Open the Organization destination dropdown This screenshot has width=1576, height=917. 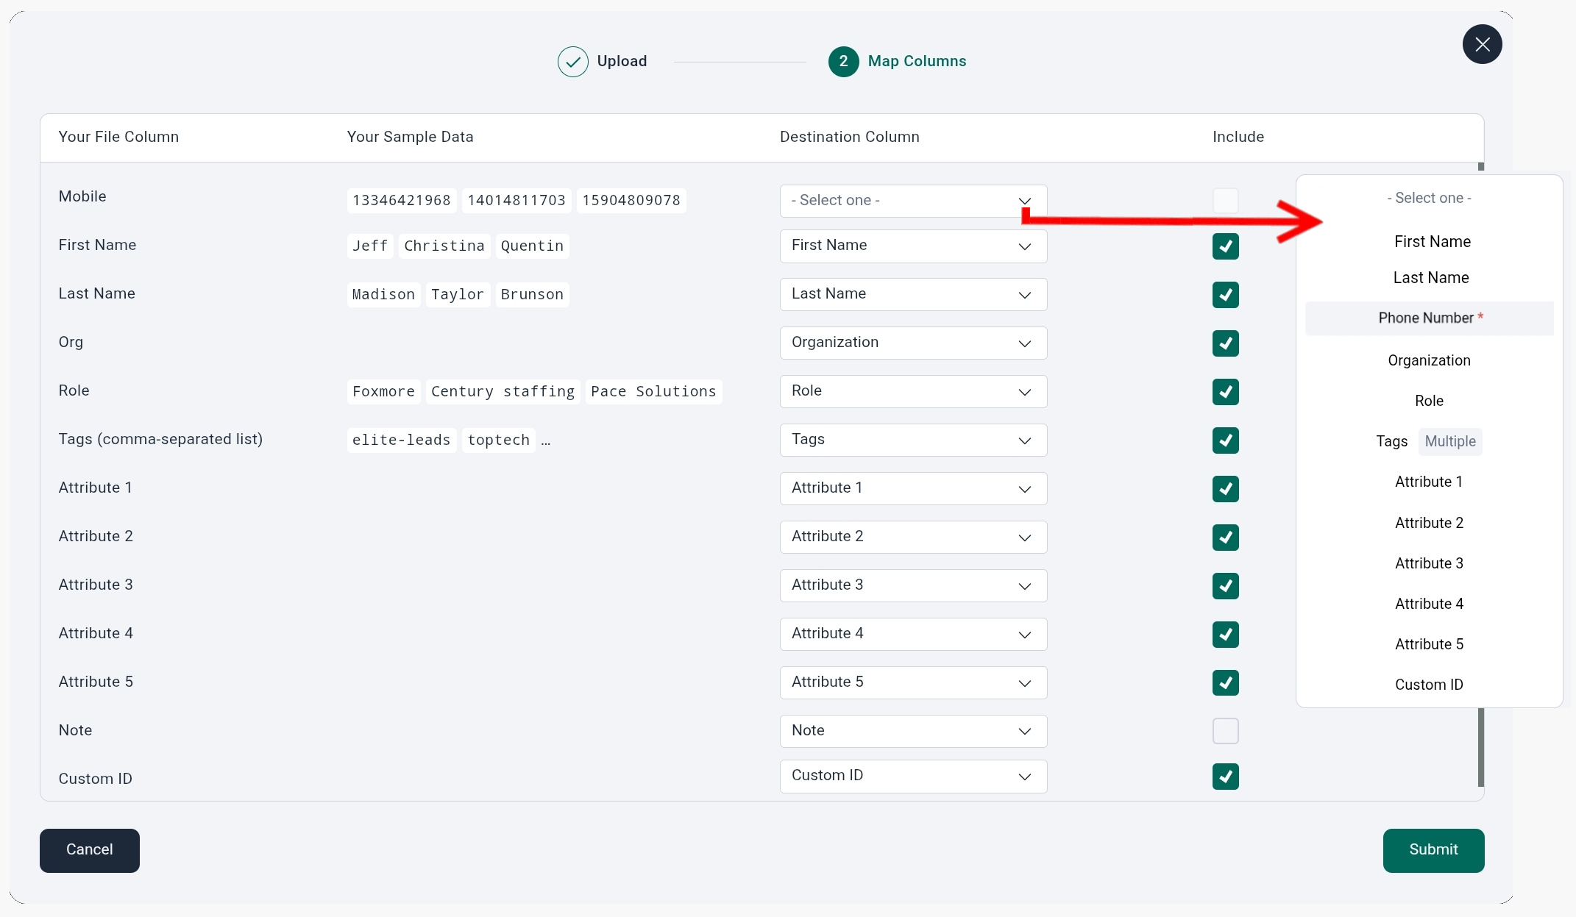click(x=912, y=343)
